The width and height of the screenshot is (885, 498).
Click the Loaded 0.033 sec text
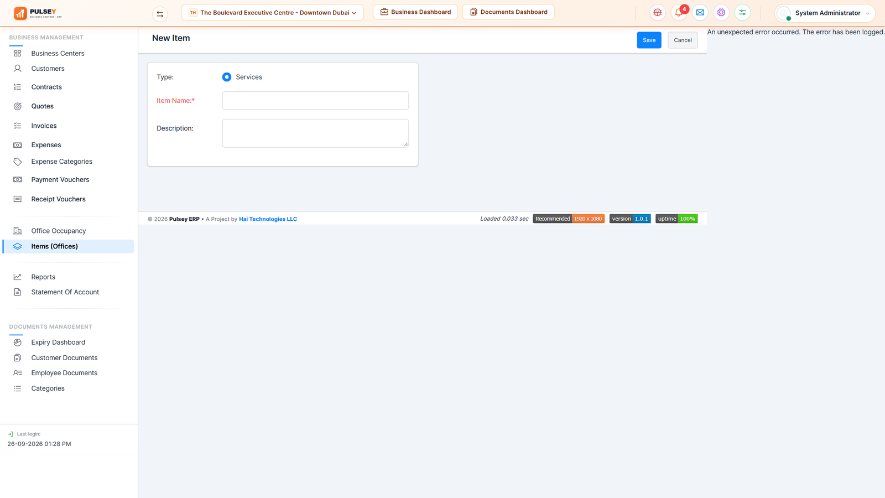504,219
